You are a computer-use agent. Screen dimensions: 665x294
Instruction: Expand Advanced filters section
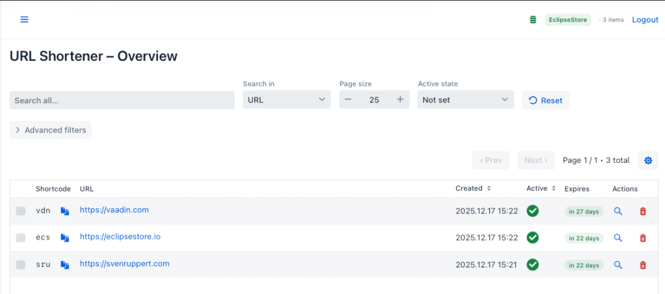(x=51, y=130)
